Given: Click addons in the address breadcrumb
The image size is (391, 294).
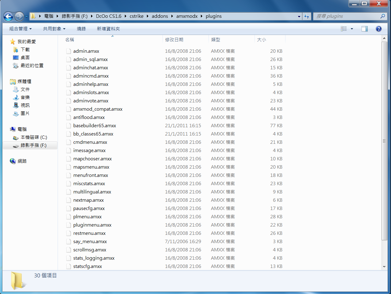Looking at the screenshot, I should (160, 16).
